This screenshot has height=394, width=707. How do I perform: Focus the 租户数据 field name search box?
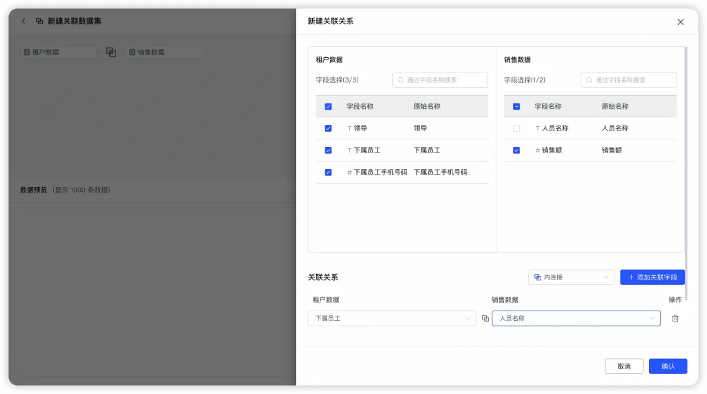[440, 80]
